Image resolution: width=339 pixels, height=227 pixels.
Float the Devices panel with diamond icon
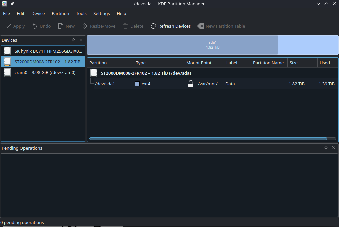tap(73, 40)
